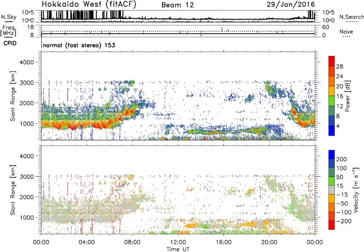This screenshot has width=364, height=252.
Task: Click the 4000 tick in the power panel
Action: tap(27, 62)
